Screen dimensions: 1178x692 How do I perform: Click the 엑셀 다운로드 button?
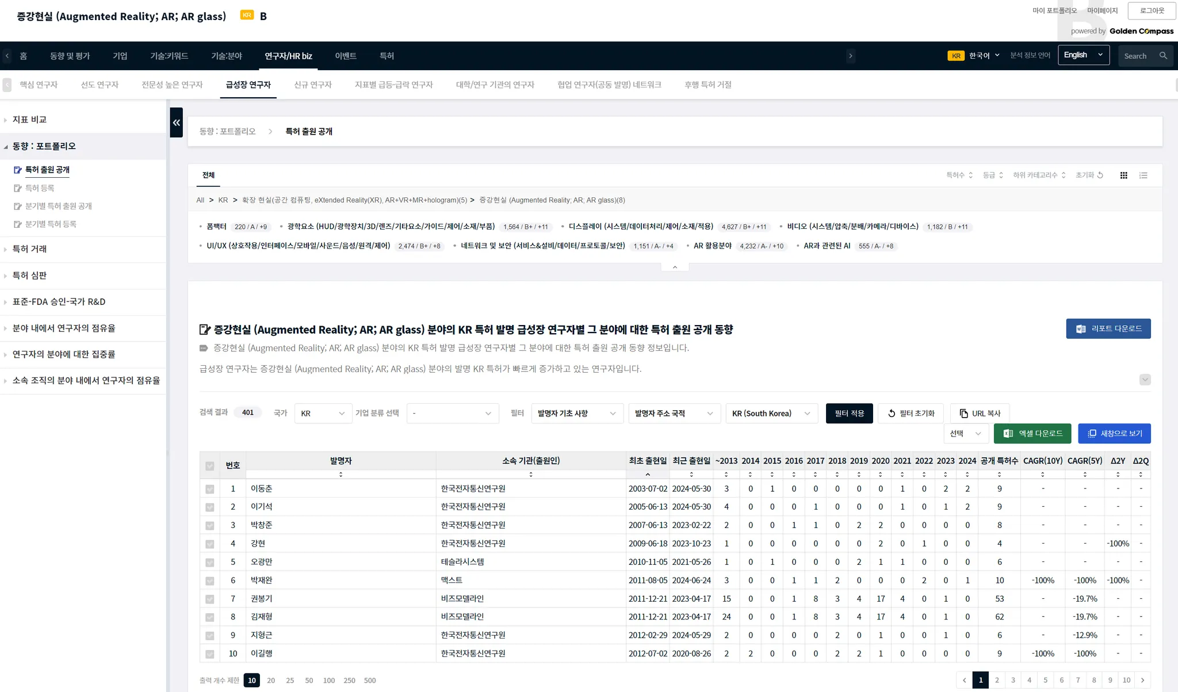1032,434
